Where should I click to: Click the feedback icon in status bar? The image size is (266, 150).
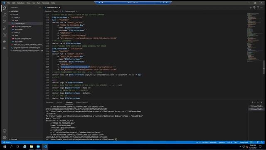258,142
